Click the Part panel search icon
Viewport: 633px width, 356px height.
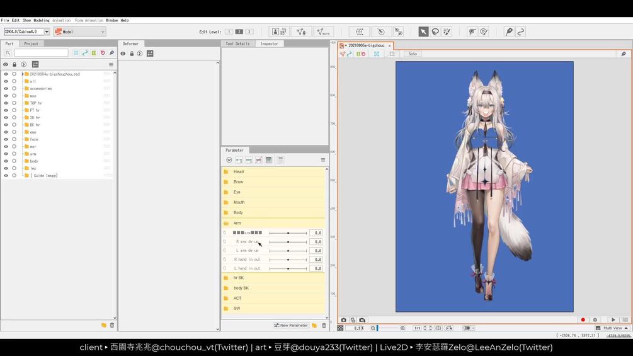(x=8, y=53)
